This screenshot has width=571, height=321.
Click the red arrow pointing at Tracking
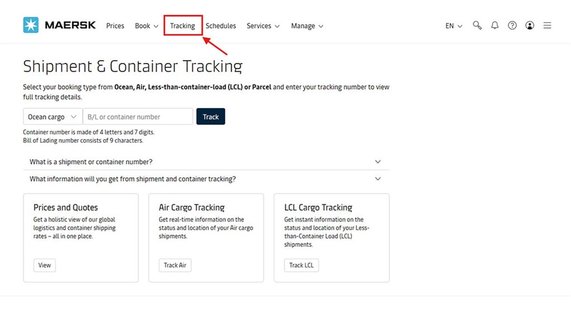pyautogui.click(x=216, y=45)
